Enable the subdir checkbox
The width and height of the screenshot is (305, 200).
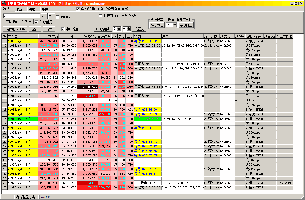[58, 17]
